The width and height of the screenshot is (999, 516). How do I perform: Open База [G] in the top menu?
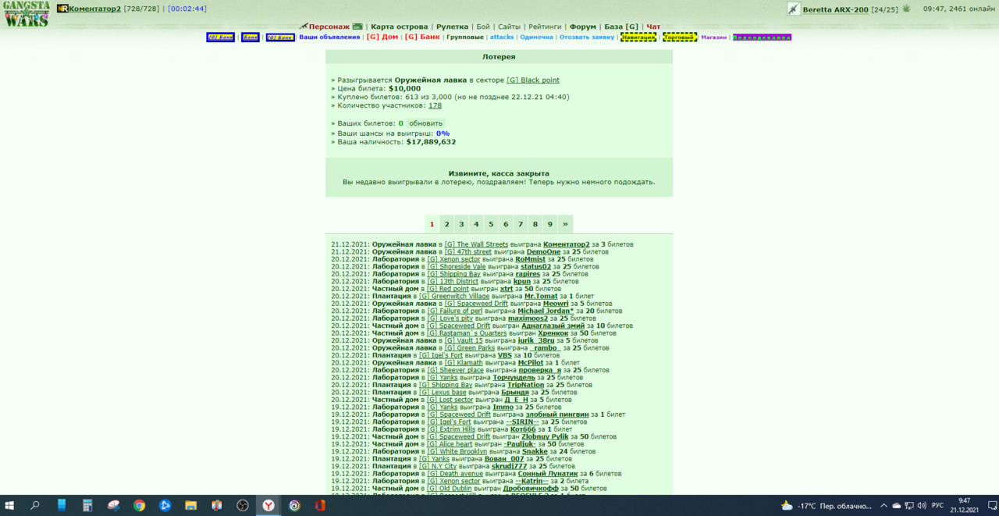tap(621, 27)
